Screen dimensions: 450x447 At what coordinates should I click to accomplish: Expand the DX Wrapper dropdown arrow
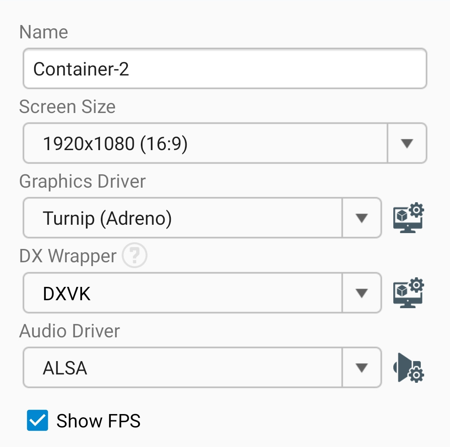click(361, 293)
